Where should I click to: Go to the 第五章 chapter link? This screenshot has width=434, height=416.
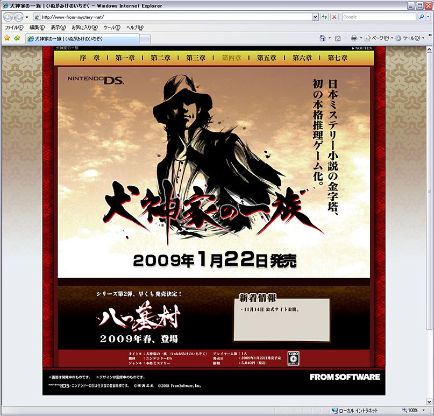[267, 58]
